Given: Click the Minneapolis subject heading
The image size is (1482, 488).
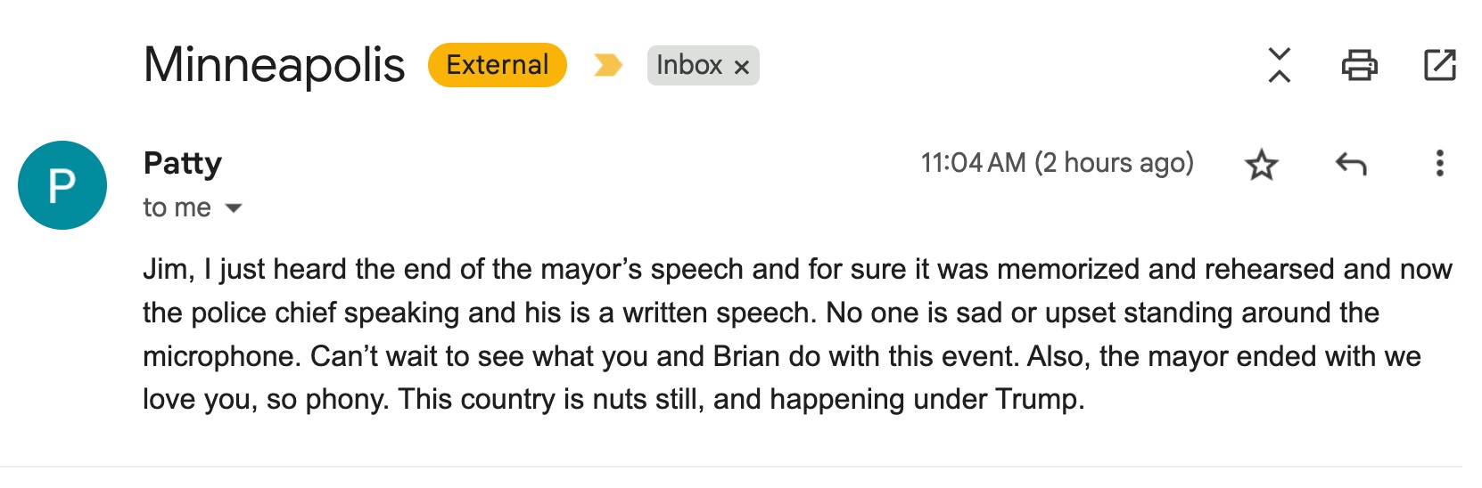Looking at the screenshot, I should coord(274,65).
